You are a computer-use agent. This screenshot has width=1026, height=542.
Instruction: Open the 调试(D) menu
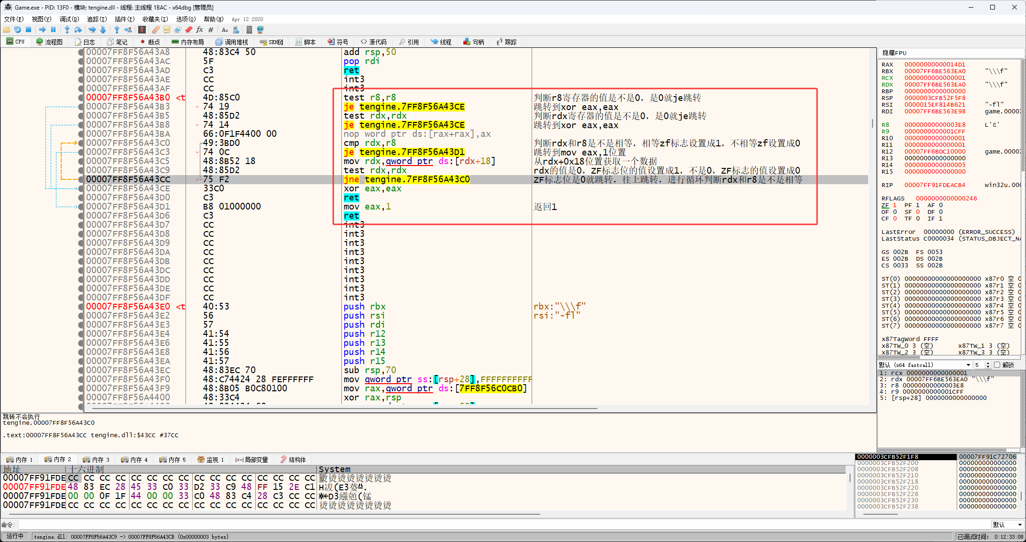69,19
